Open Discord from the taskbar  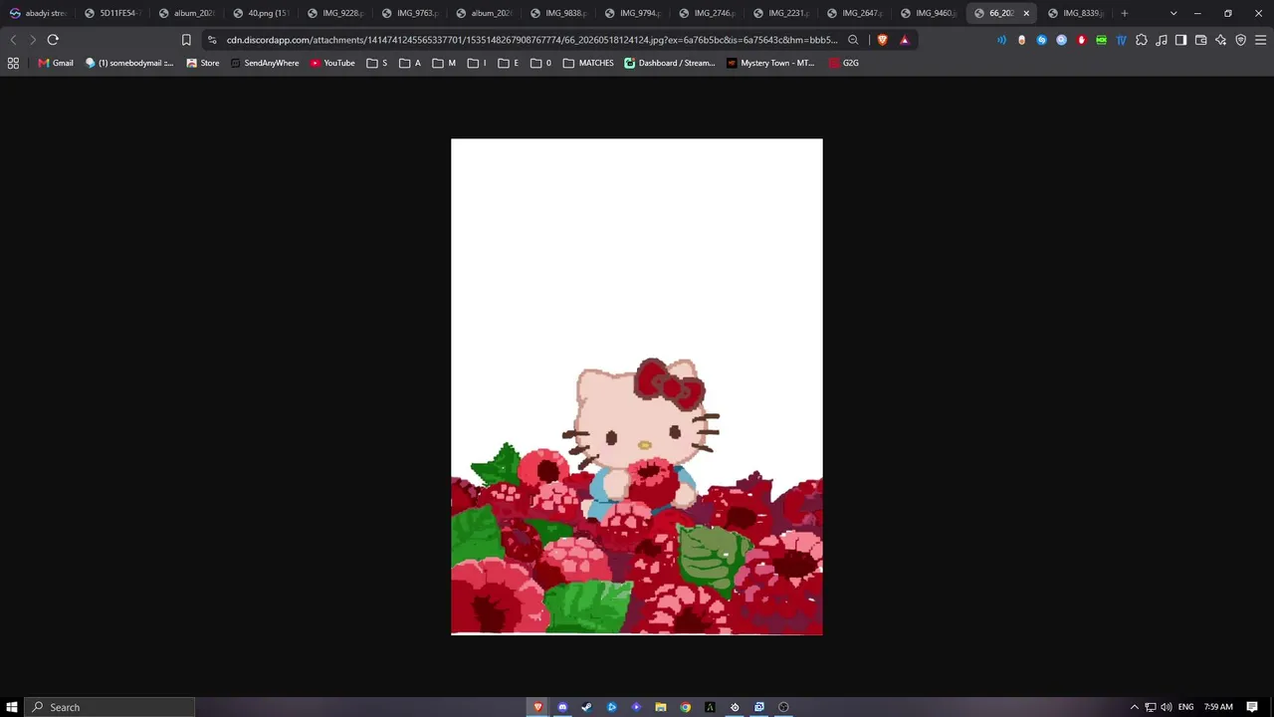pyautogui.click(x=562, y=707)
